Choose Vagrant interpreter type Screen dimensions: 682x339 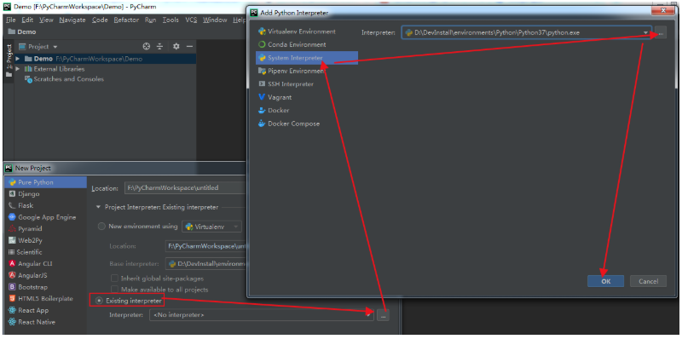(275, 97)
